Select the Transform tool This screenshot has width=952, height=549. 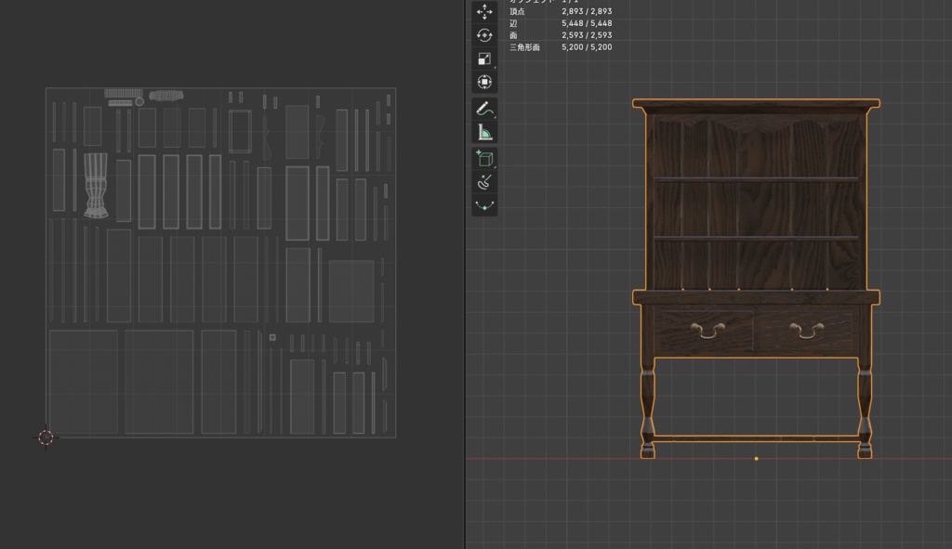(x=484, y=82)
